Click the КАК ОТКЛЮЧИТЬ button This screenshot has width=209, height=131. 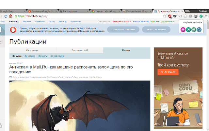(x=156, y=29)
